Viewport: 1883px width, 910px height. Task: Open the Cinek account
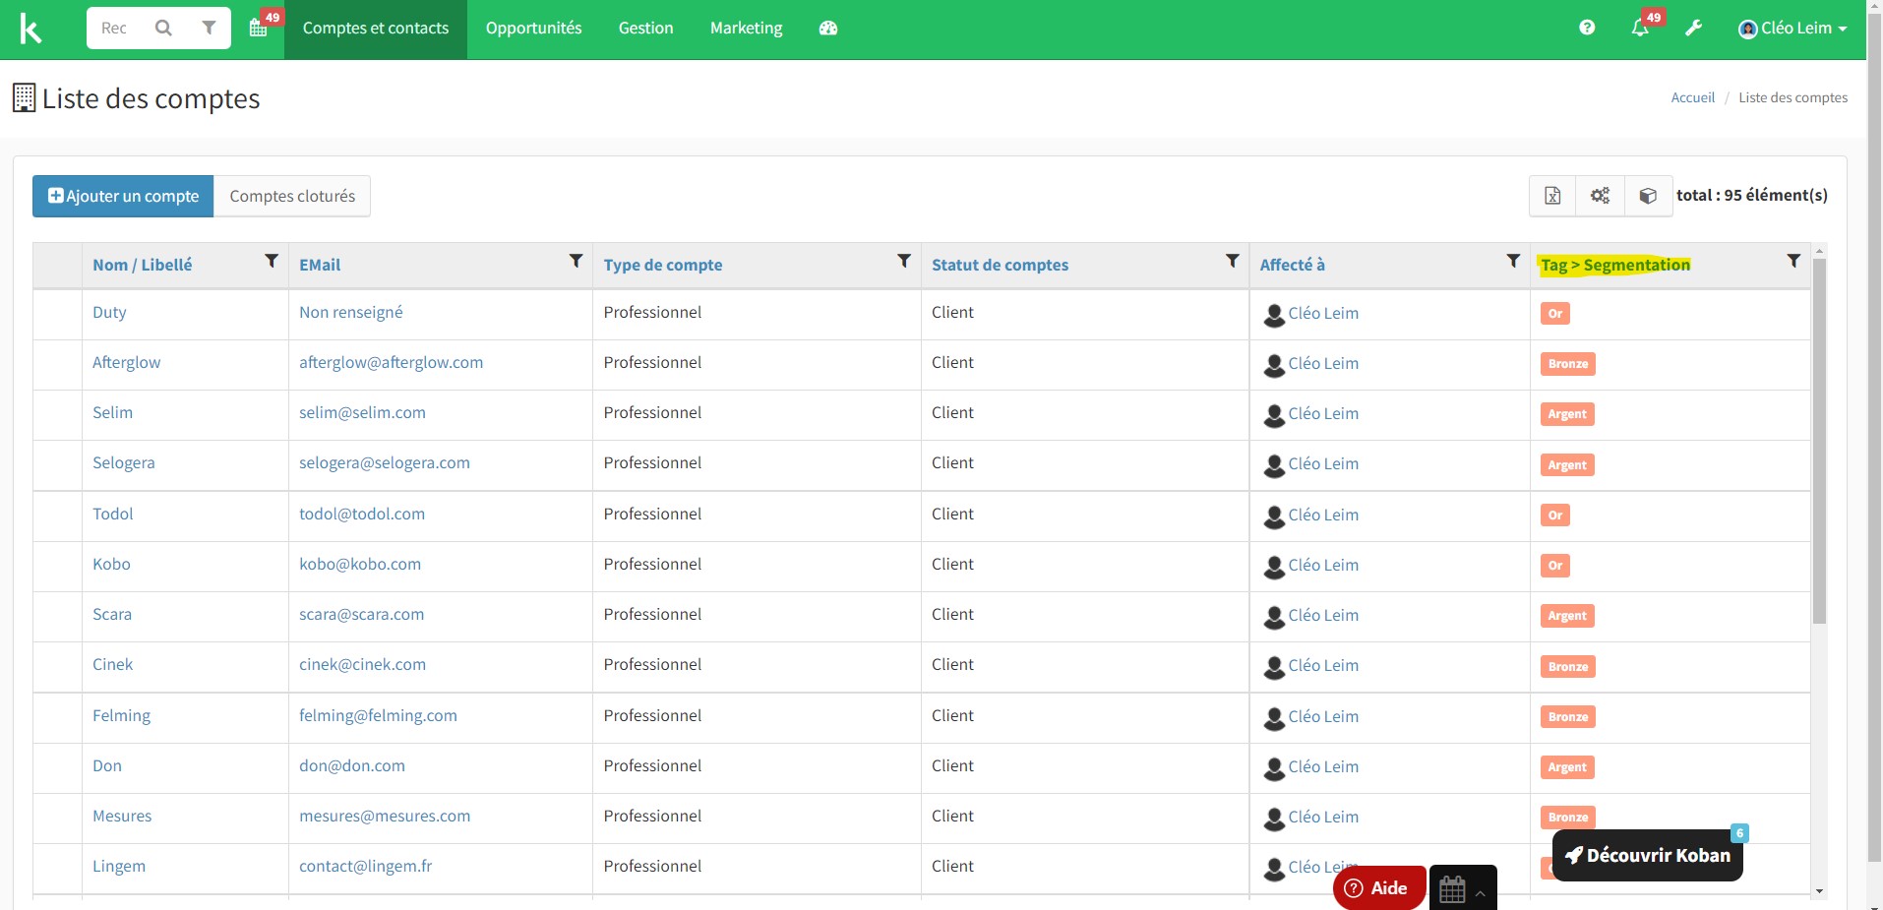pos(112,665)
